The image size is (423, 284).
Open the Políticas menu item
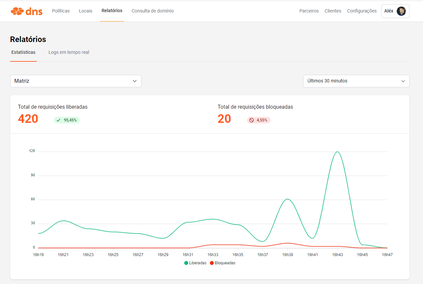(x=61, y=11)
